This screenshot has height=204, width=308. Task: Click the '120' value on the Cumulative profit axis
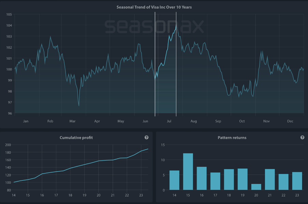click(x=8, y=175)
